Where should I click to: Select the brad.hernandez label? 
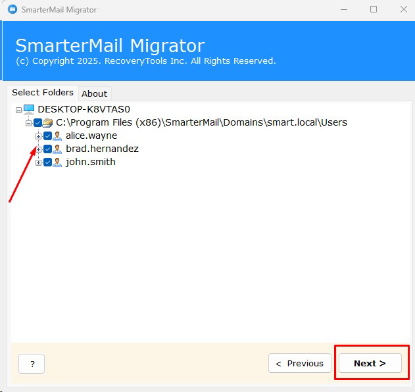(102, 149)
